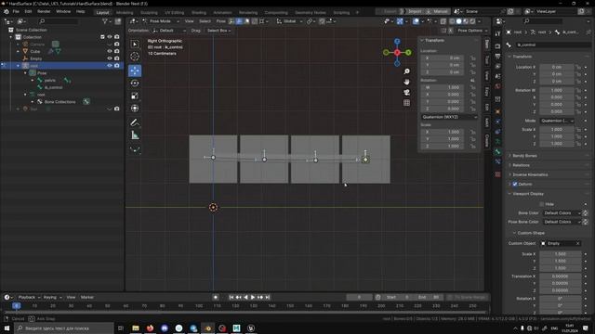The width and height of the screenshot is (595, 334).
Task: Toggle visibility eye for Collection
Action: point(110,37)
